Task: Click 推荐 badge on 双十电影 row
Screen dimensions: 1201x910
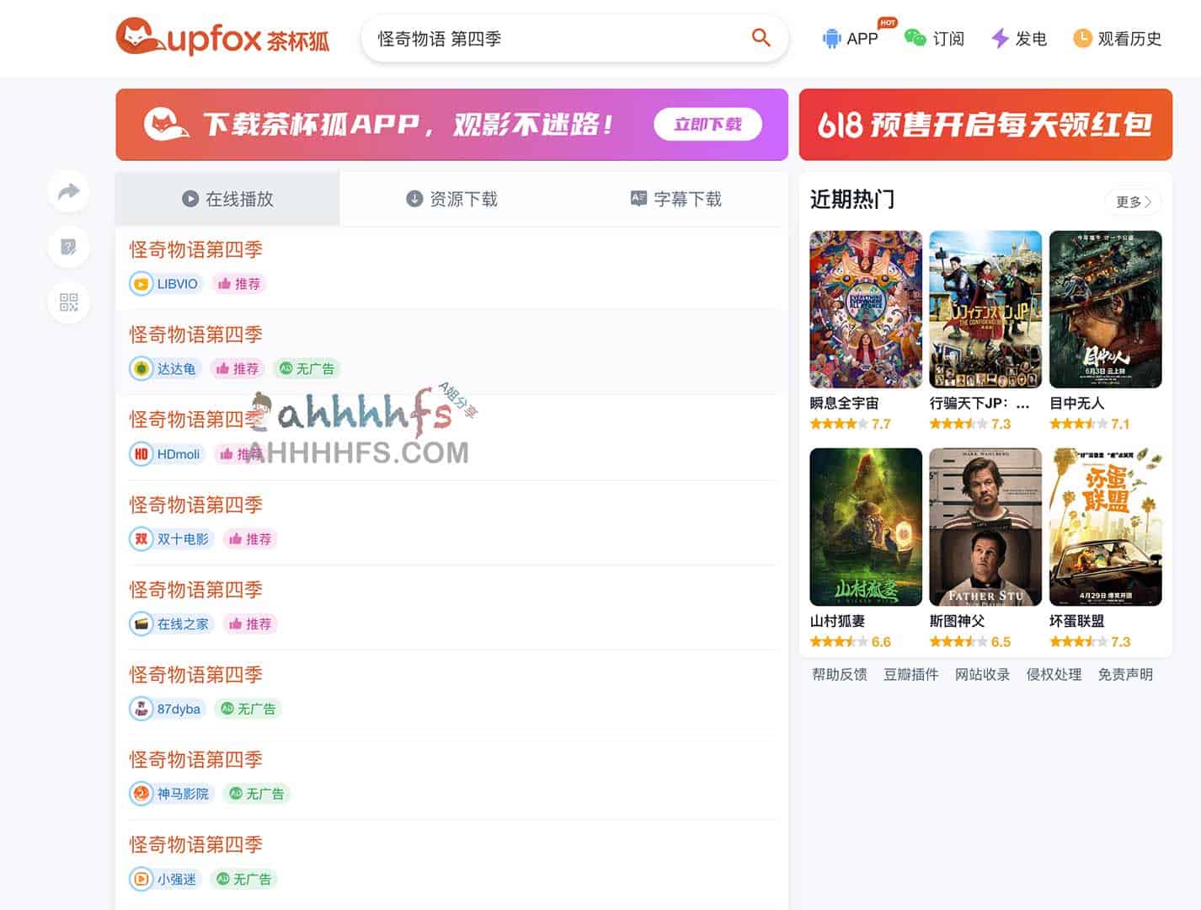Action: tap(250, 539)
